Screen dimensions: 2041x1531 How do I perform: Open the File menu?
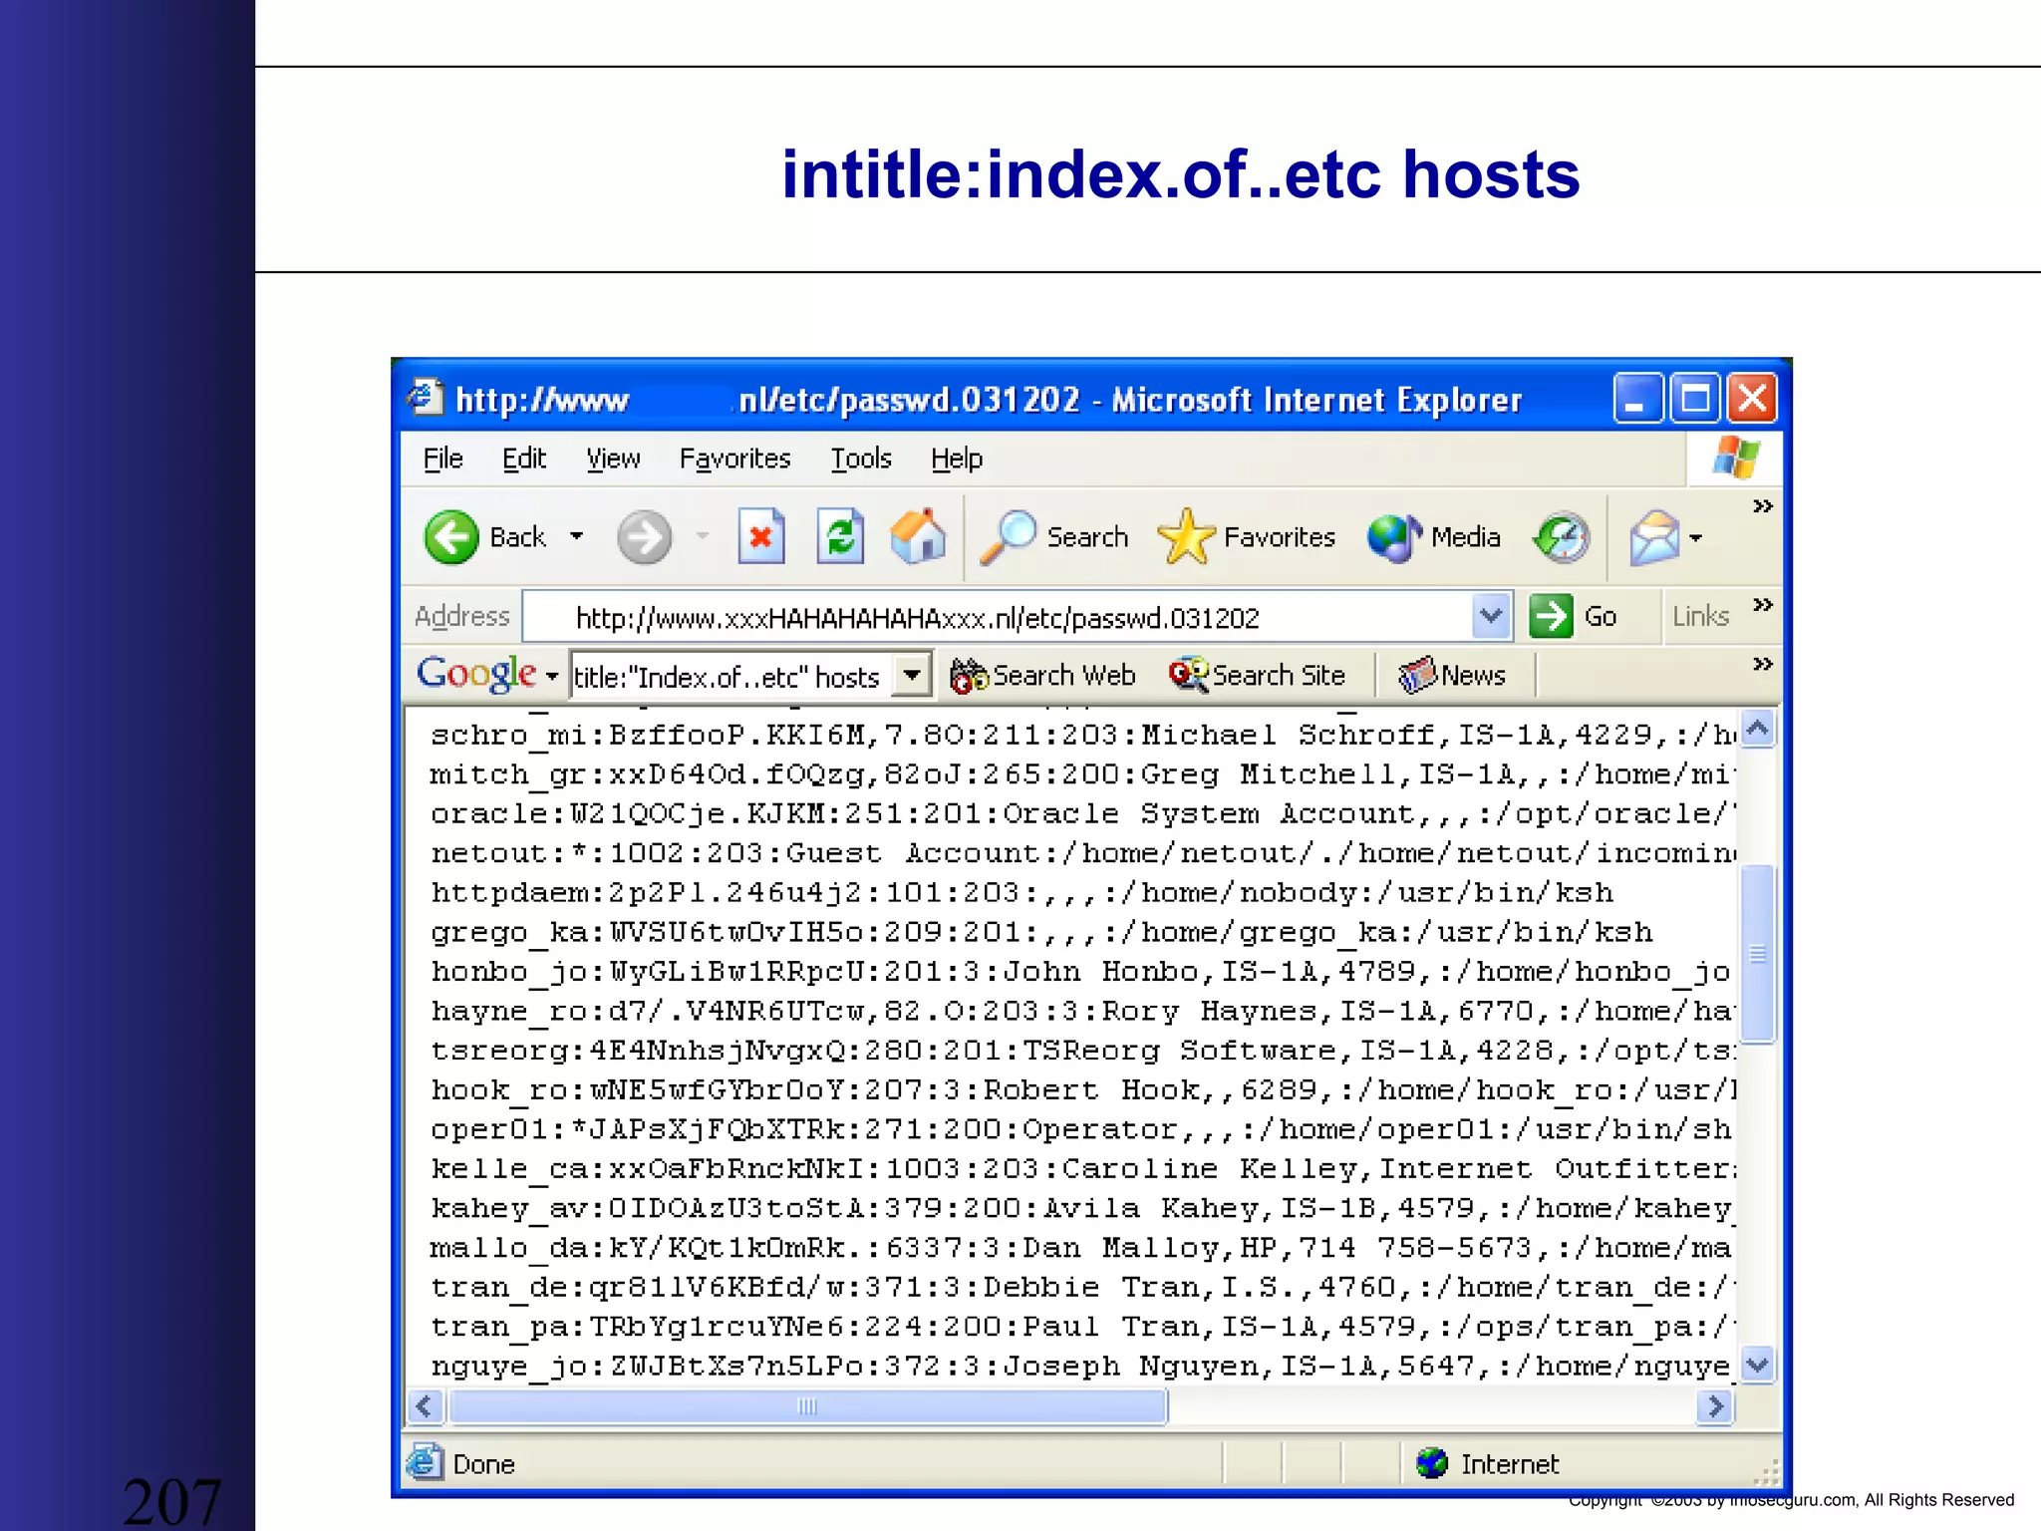442,459
